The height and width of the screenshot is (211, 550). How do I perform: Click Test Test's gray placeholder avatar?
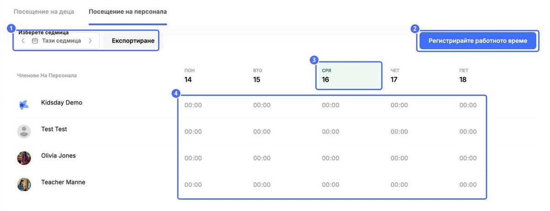pos(24,131)
